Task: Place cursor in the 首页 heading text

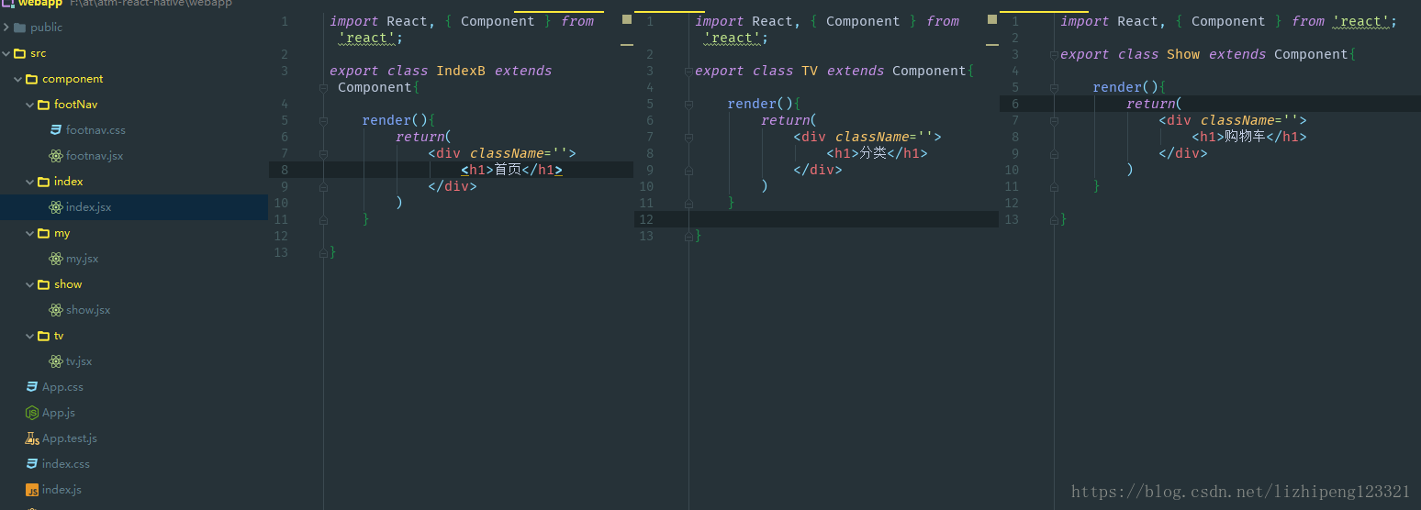Action: (508, 170)
